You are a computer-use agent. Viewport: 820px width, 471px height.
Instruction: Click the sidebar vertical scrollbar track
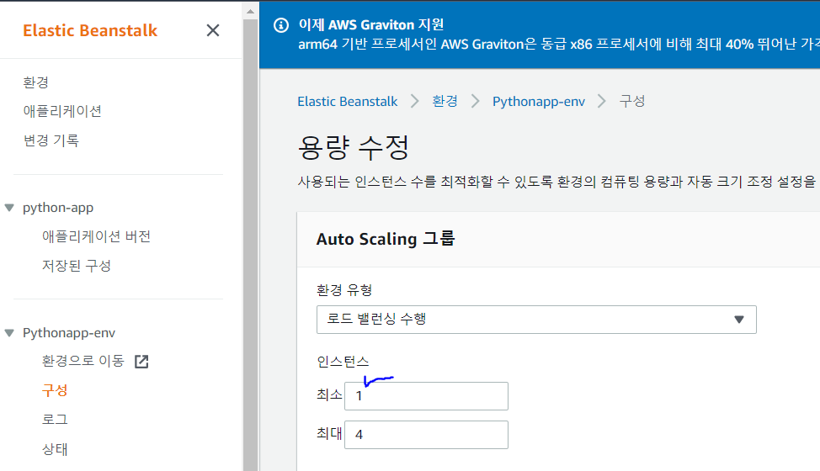[x=251, y=246]
